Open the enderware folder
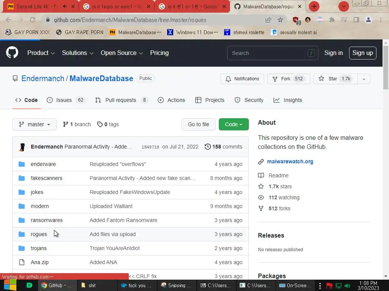The height and width of the screenshot is (291, 389). tap(43, 164)
